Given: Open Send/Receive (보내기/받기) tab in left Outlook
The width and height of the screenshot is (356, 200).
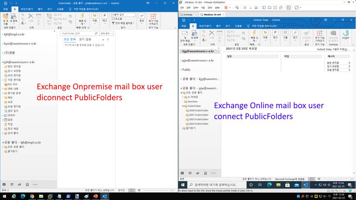Looking at the screenshot, I should [27, 9].
